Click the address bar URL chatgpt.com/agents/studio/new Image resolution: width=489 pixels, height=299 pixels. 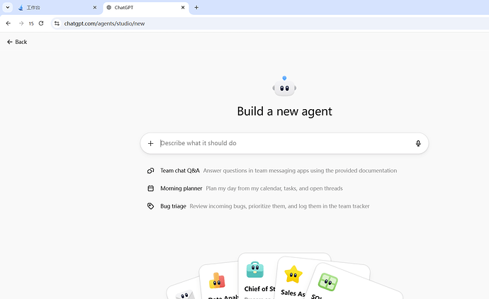tap(104, 23)
